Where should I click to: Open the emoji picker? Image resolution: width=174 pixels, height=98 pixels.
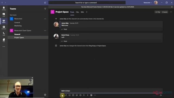coord(70,95)
